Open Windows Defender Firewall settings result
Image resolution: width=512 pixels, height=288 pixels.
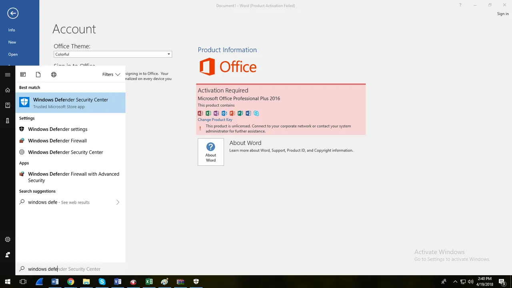[70, 141]
